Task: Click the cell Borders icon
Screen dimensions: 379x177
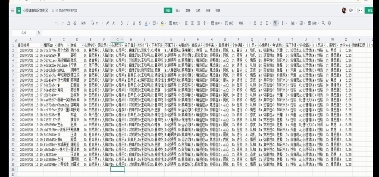Action: [154, 23]
